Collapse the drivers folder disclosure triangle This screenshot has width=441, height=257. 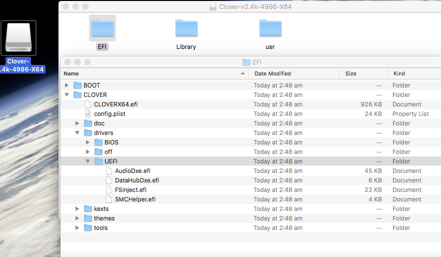[77, 132]
